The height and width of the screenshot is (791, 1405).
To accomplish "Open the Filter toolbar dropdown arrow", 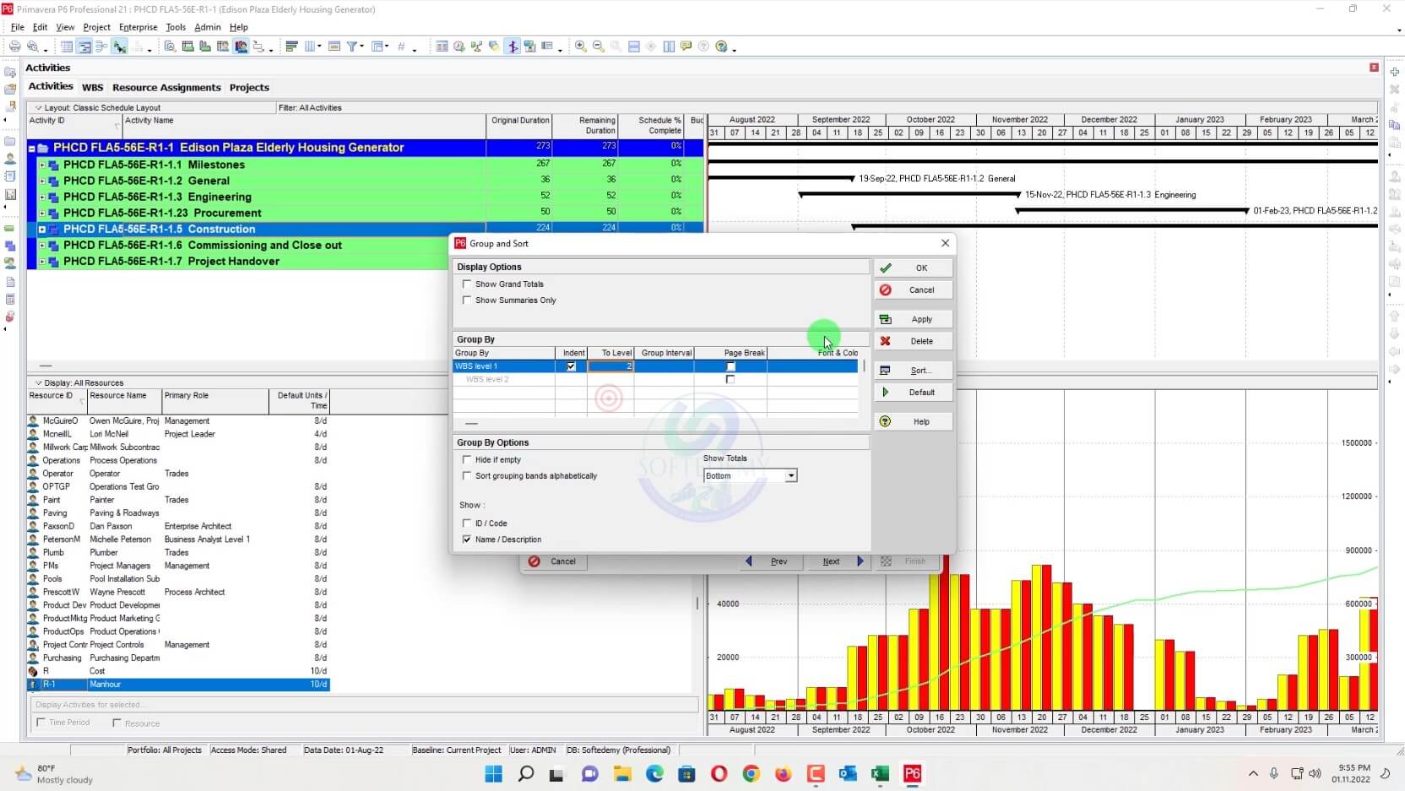I will coord(361,46).
